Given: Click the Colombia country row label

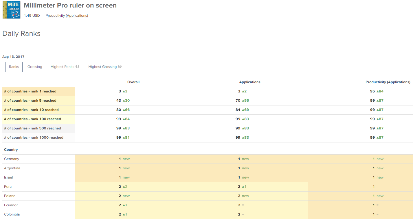Looking at the screenshot, I should pyautogui.click(x=12, y=214).
